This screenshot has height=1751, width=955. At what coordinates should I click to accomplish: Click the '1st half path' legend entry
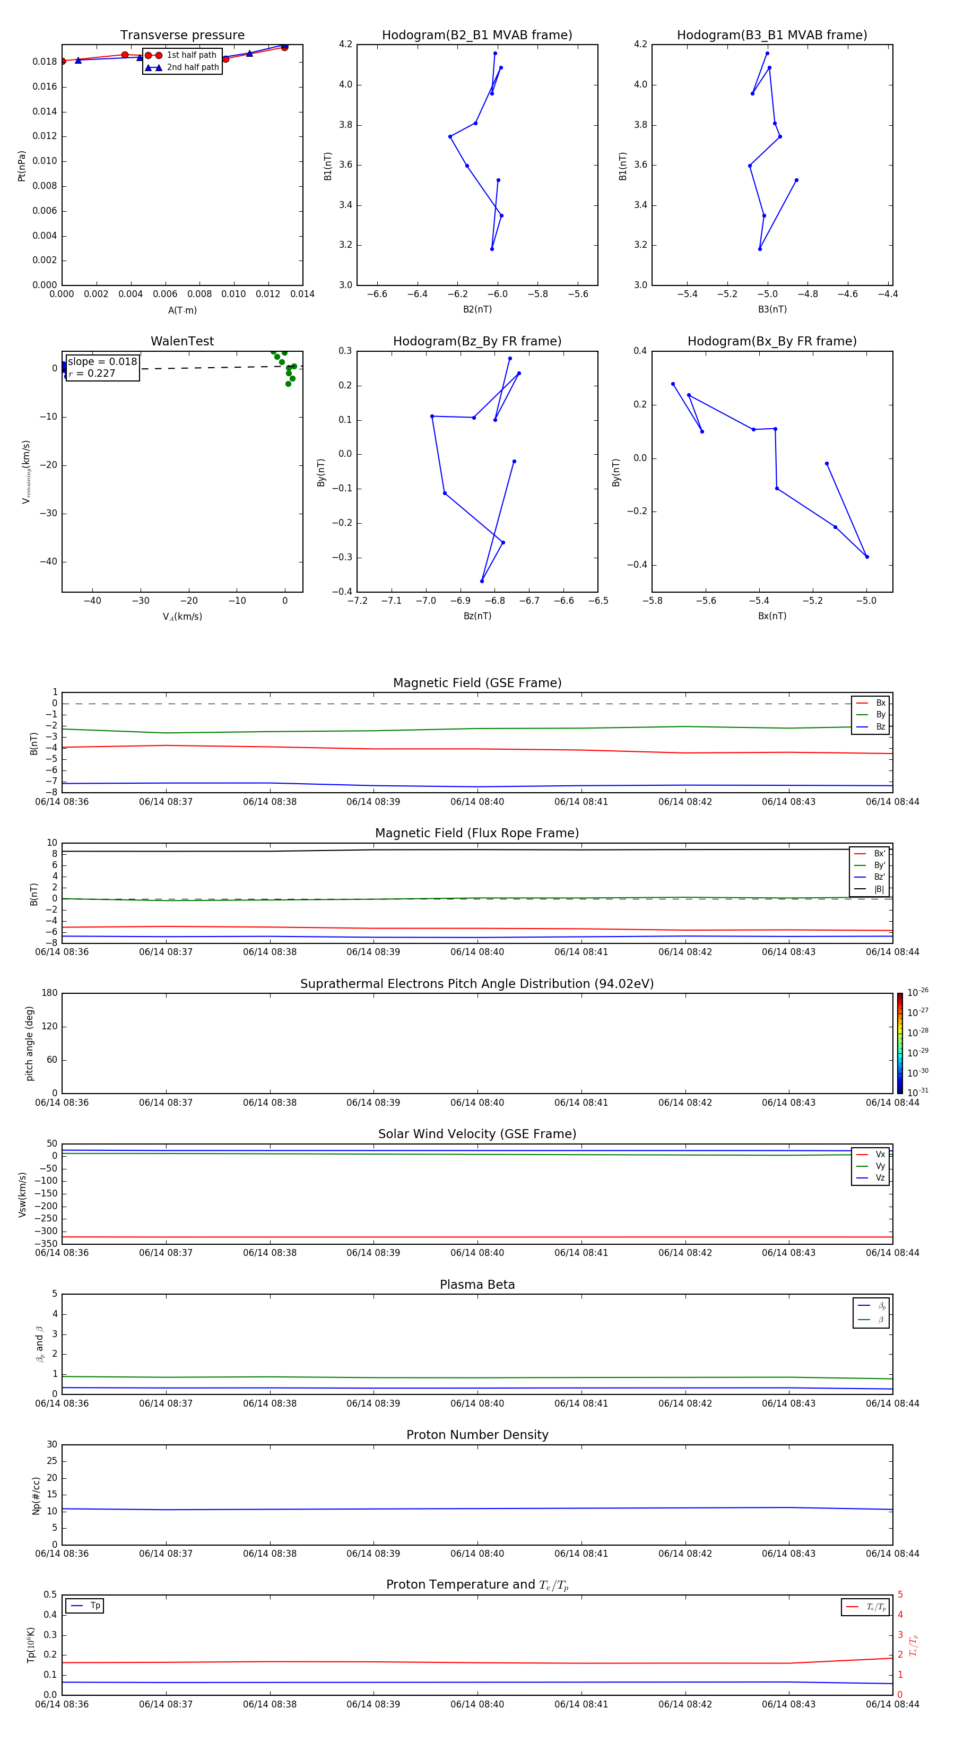(181, 55)
